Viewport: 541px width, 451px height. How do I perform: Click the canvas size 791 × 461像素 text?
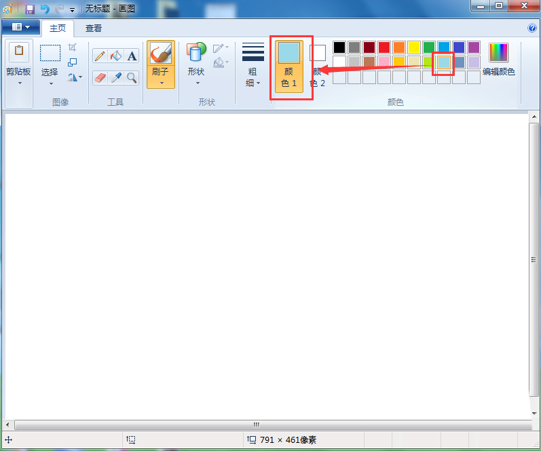[288, 439]
